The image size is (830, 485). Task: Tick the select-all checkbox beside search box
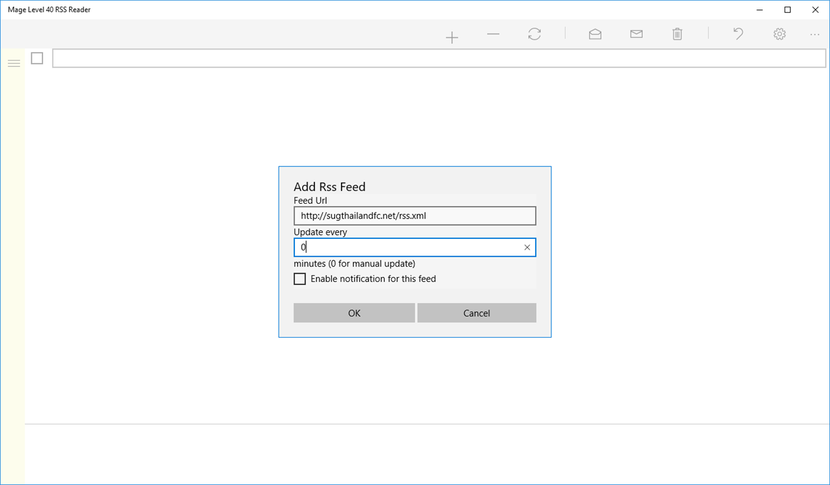[x=37, y=58]
